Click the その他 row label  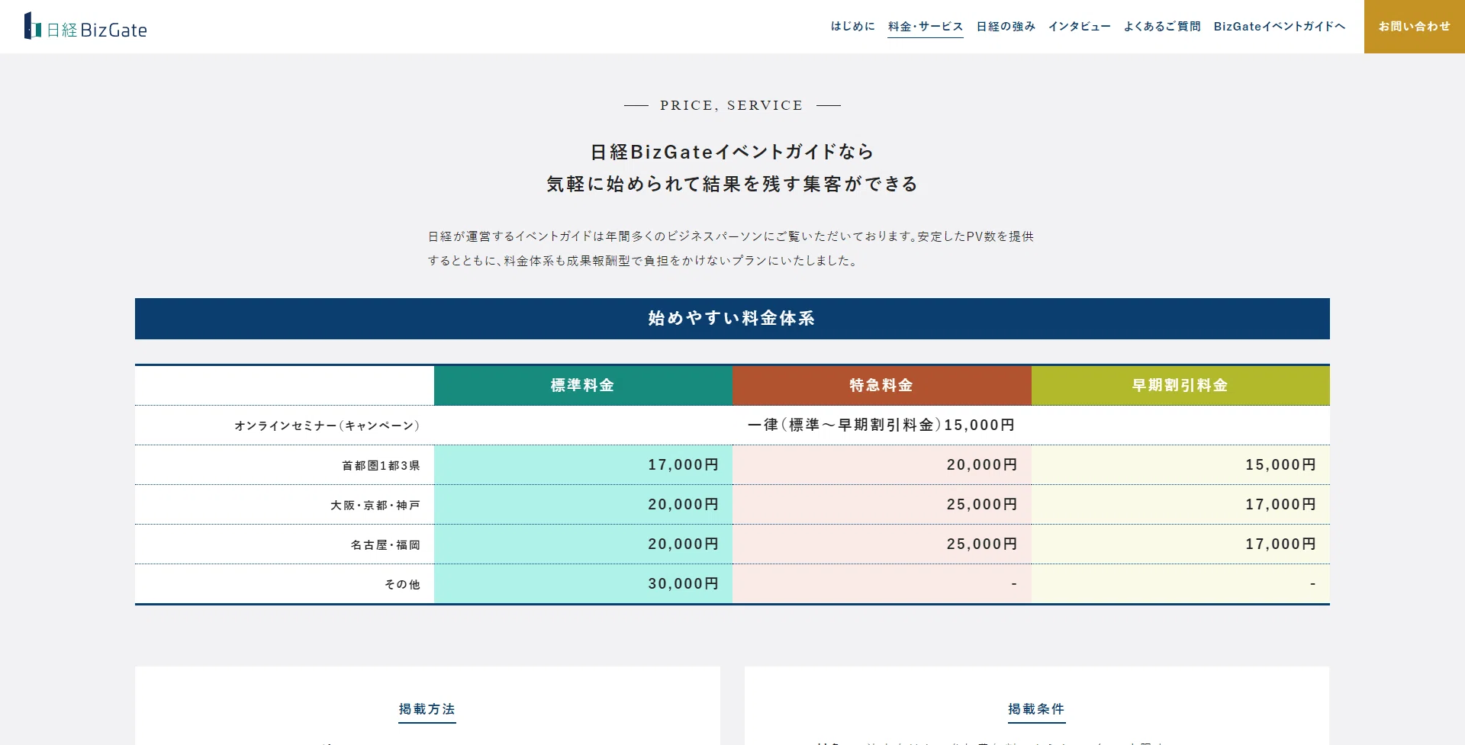pyautogui.click(x=402, y=584)
